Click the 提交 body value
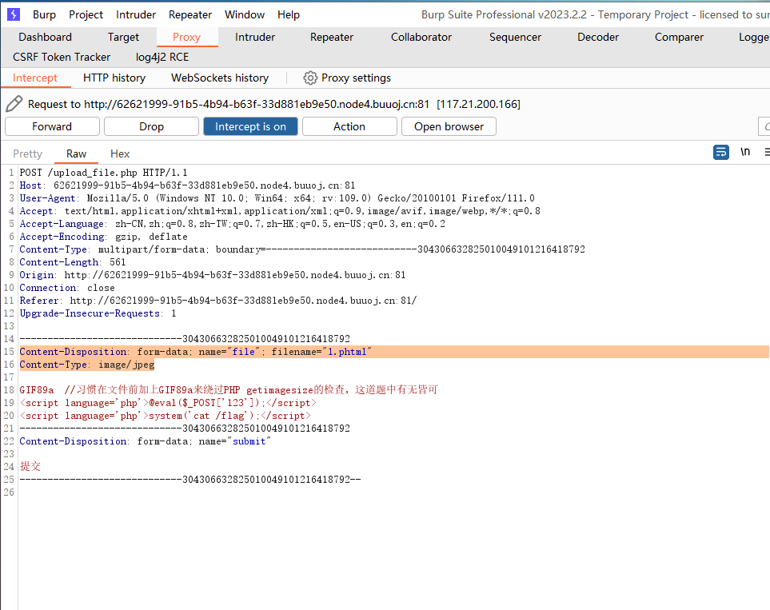This screenshot has height=610, width=770. click(x=30, y=467)
